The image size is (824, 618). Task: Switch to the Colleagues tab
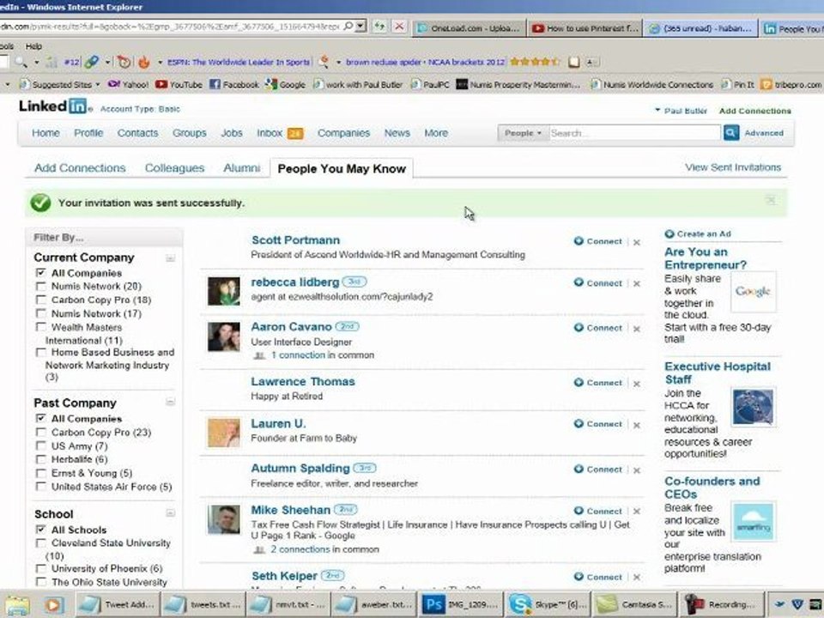[x=174, y=168]
